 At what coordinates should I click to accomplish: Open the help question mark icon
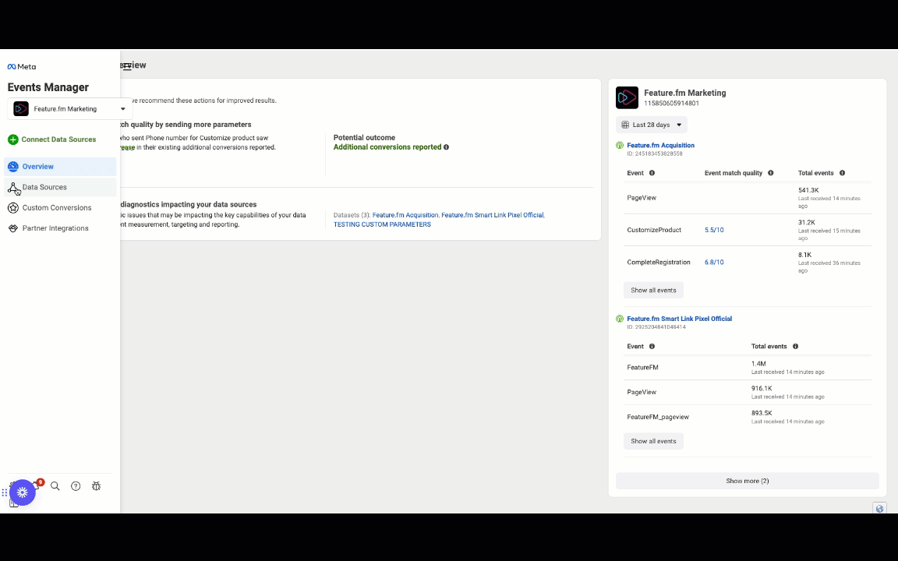pos(76,486)
